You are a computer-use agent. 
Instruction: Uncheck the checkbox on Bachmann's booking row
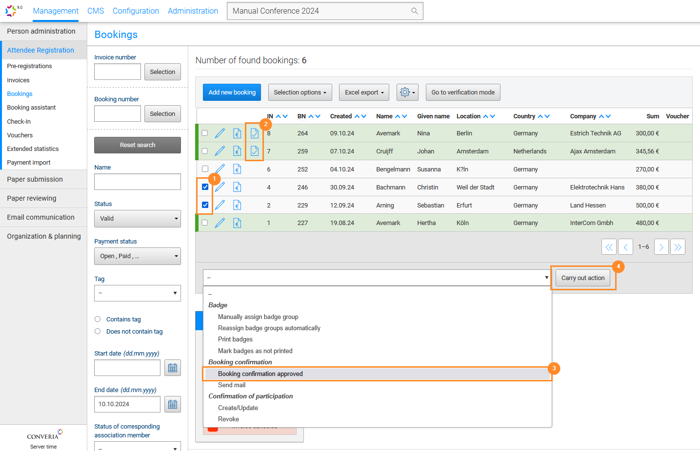point(204,187)
